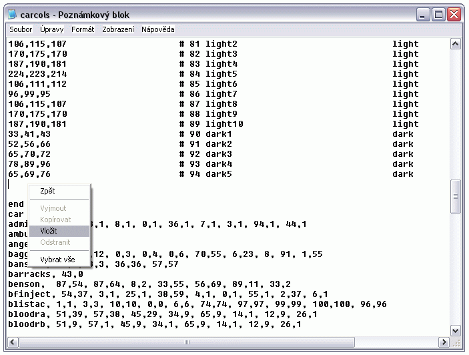Click the greyed-out Vyjmout entry

[53, 208]
